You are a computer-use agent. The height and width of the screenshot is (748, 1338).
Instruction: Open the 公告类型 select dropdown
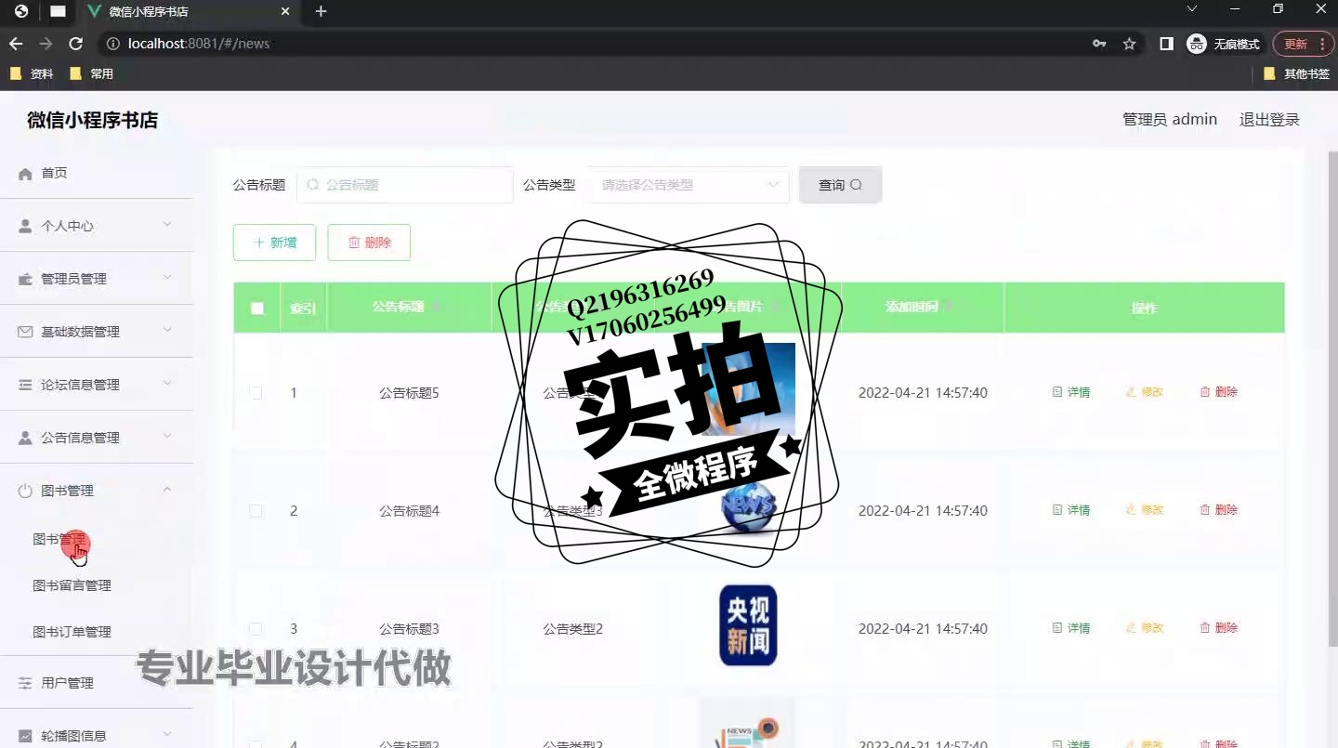point(688,185)
